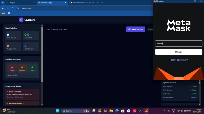Click left sidebar scroll down arrow
Image resolution: width=204 pixels, height=114 pixels.
pos(42,104)
